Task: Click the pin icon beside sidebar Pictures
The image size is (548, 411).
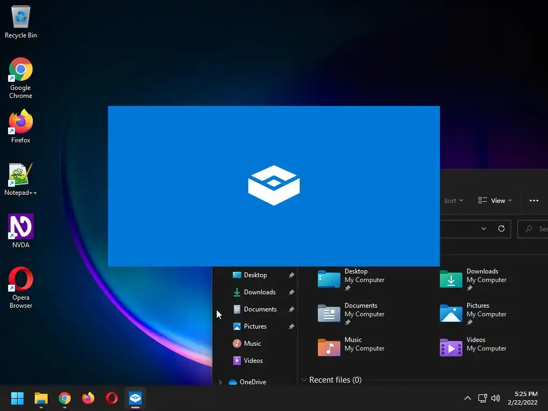Action: click(x=291, y=327)
